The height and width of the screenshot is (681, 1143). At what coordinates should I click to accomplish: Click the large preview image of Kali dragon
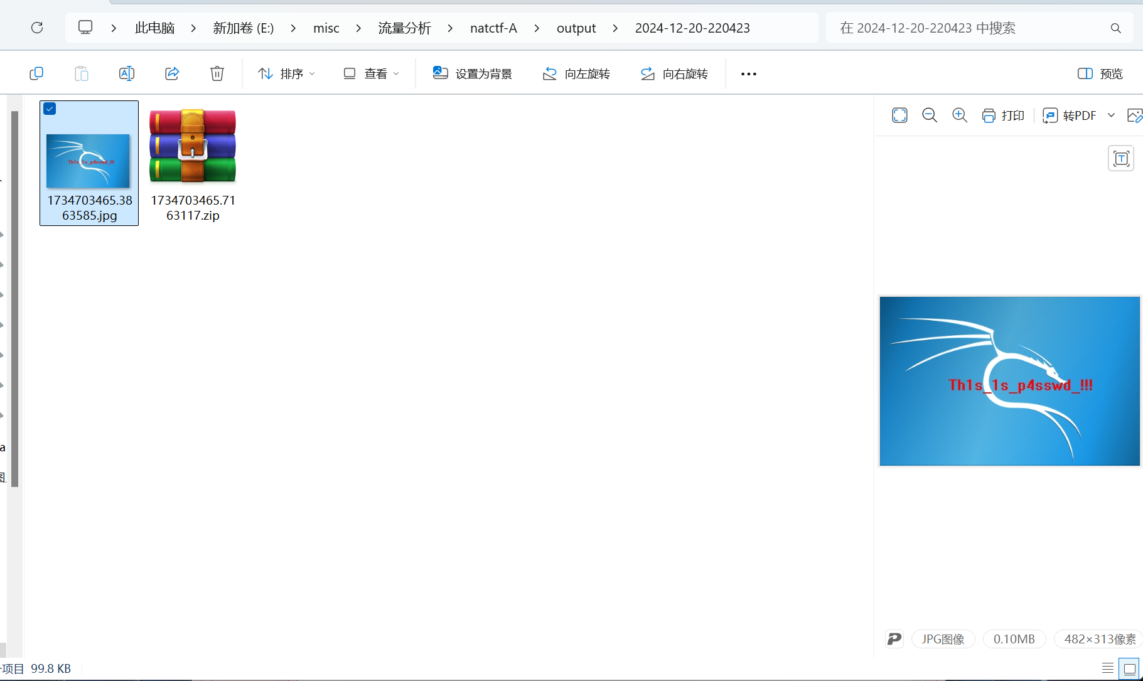pyautogui.click(x=1009, y=381)
